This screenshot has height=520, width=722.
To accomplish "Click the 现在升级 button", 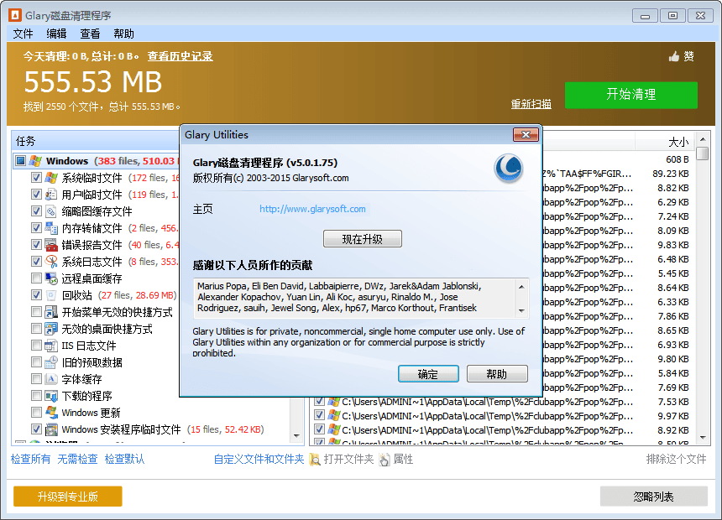I will click(x=362, y=239).
